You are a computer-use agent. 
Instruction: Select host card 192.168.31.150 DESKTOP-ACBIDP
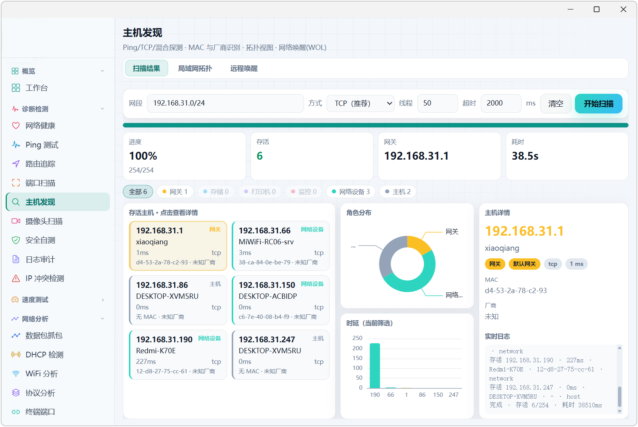pos(280,300)
